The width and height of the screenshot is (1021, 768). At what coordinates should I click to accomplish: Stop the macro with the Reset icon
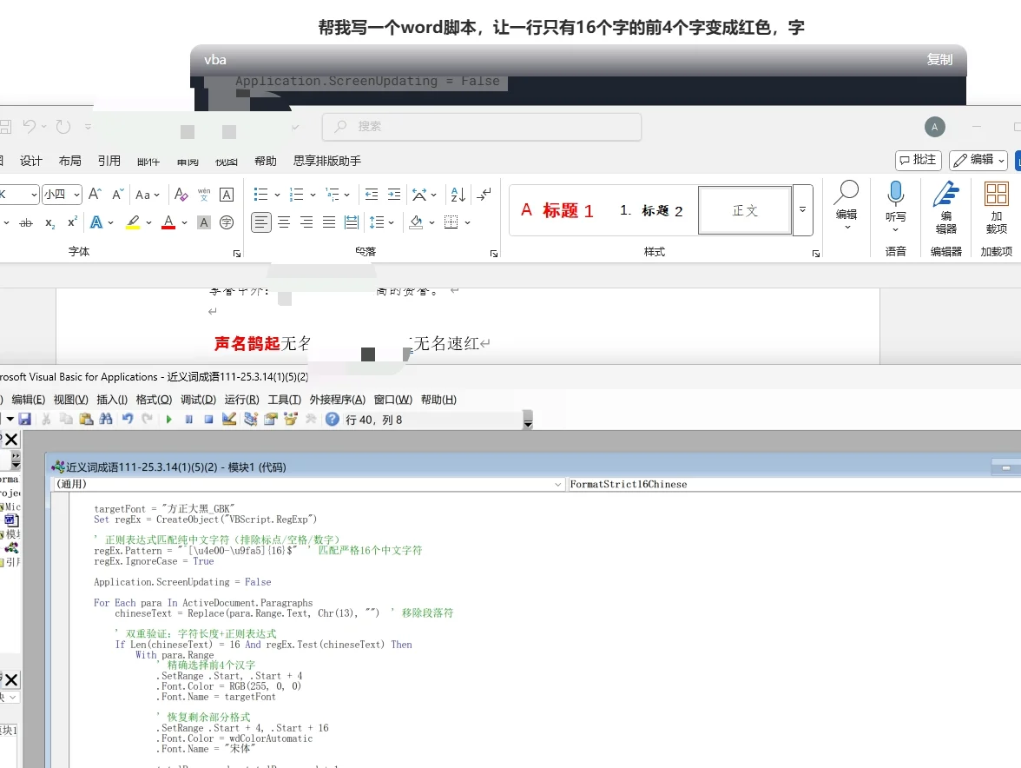click(207, 419)
